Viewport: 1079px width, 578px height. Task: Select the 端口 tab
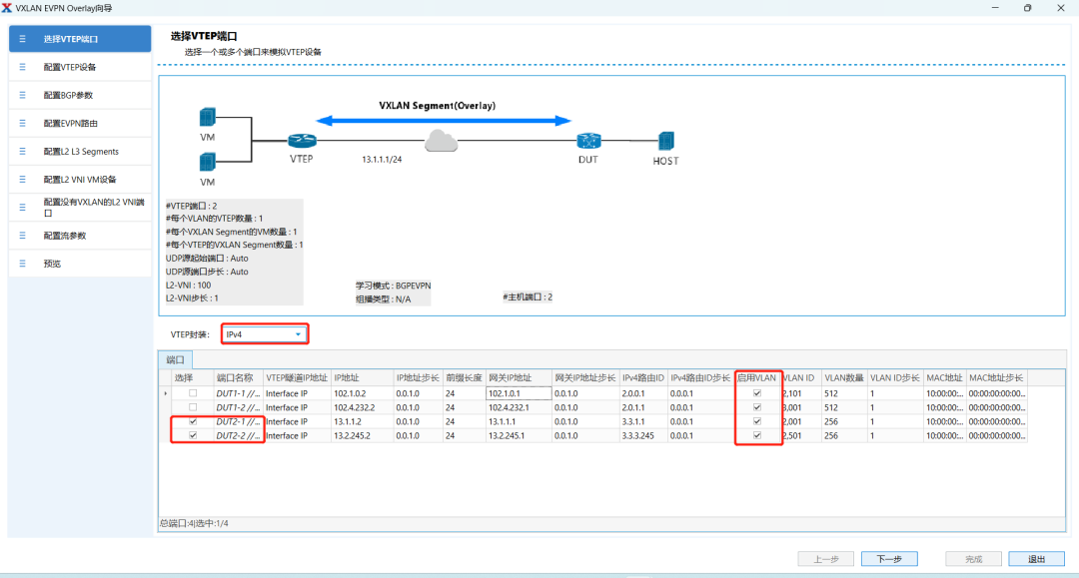pyautogui.click(x=176, y=359)
